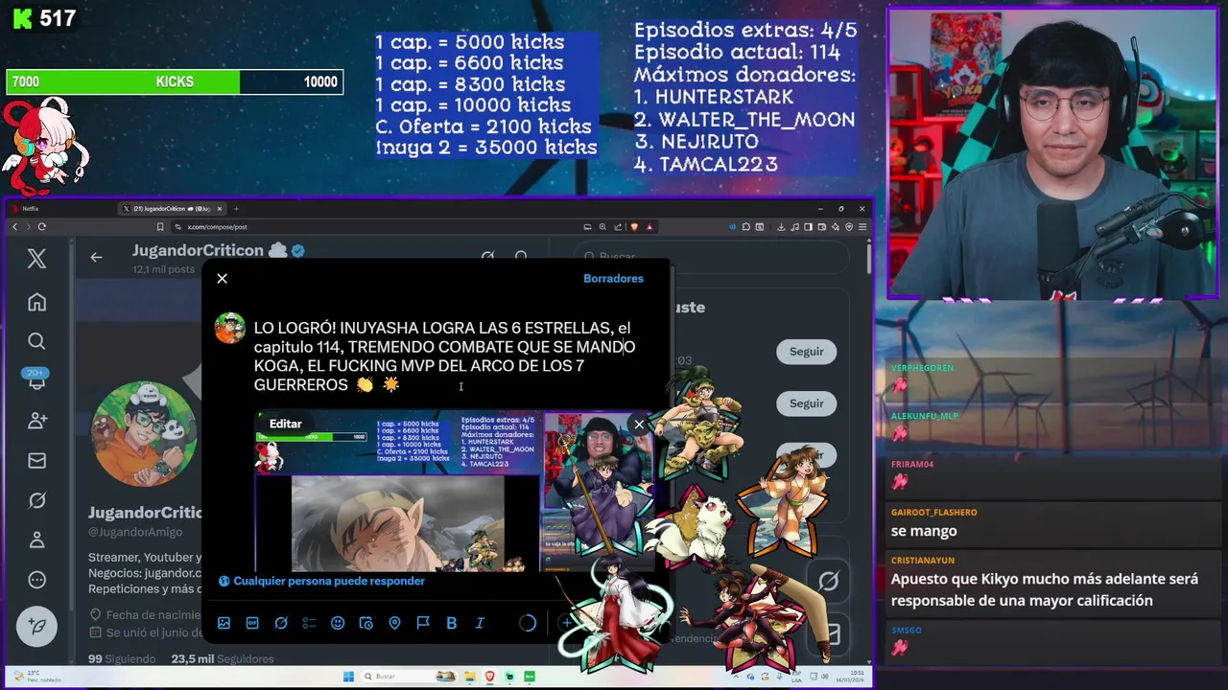Schedule the post with the calendar icon
This screenshot has width=1228, height=690.
[366, 623]
